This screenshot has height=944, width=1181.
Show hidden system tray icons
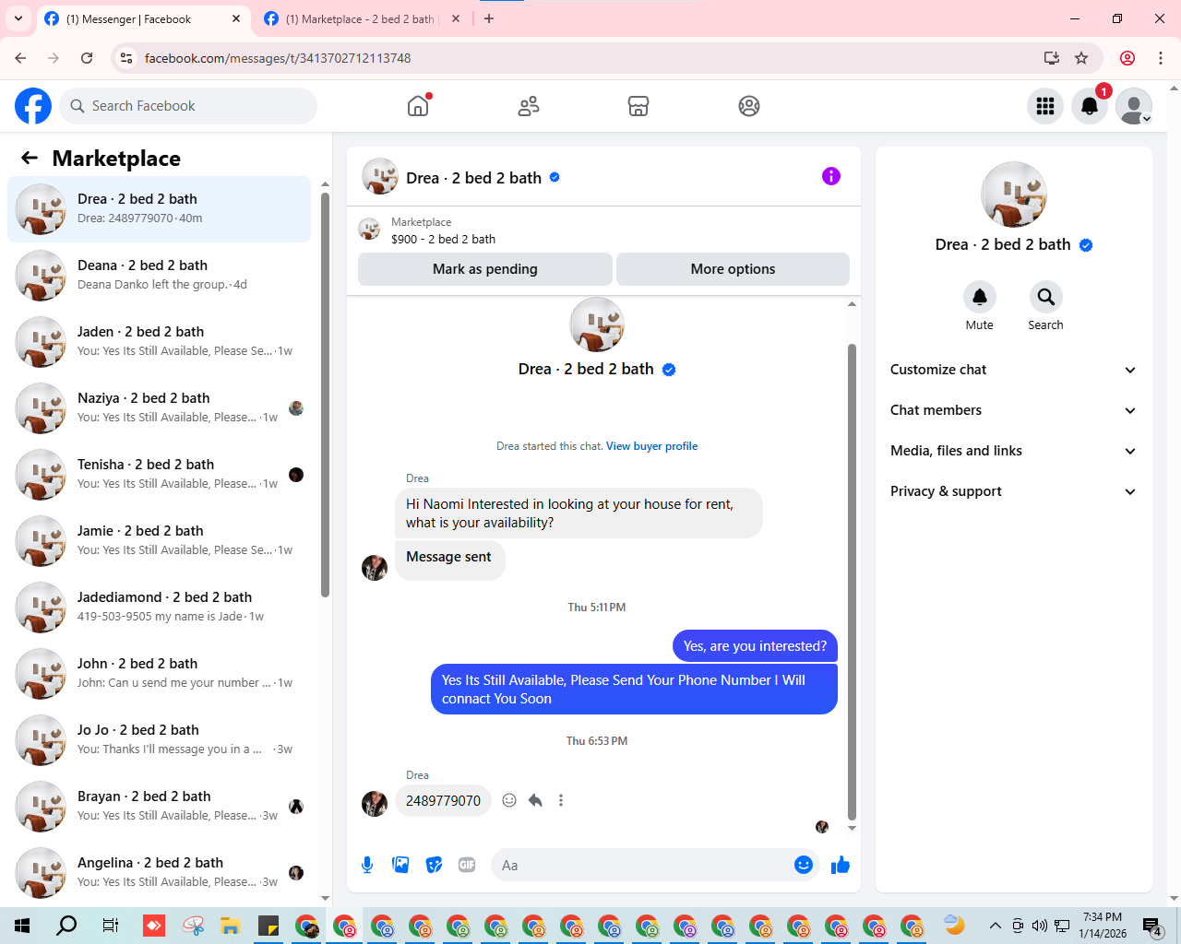pyautogui.click(x=995, y=926)
